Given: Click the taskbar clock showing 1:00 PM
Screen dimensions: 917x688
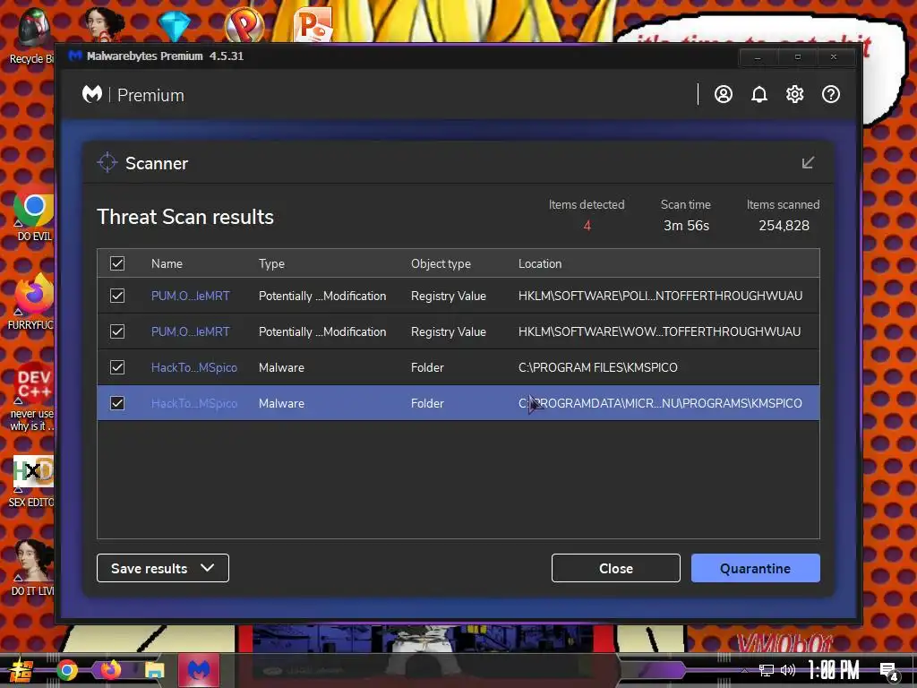Looking at the screenshot, I should [x=833, y=670].
